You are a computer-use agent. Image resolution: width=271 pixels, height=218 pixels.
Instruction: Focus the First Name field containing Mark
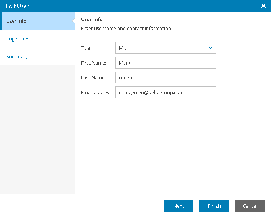coord(166,63)
